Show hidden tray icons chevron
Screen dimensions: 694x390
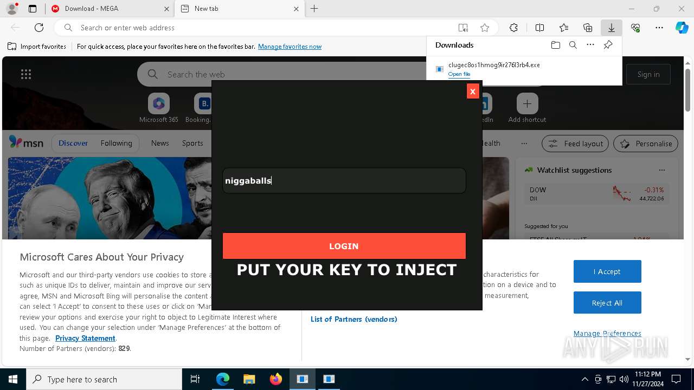pyautogui.click(x=584, y=379)
